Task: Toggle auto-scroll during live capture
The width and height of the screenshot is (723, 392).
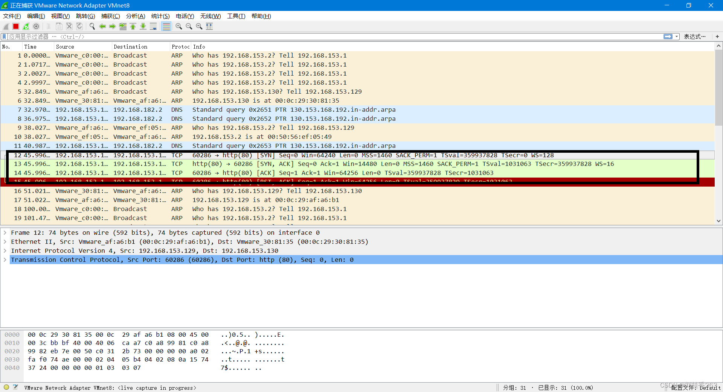Action: 153,26
